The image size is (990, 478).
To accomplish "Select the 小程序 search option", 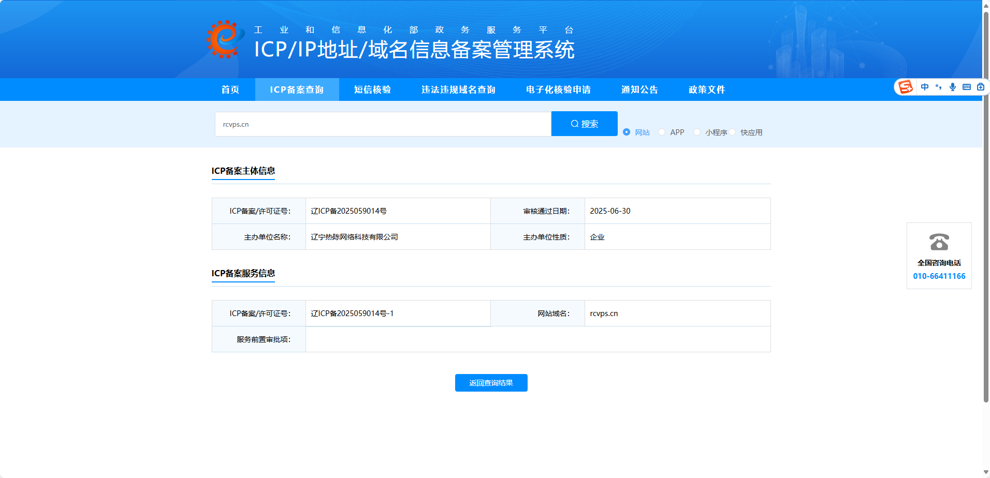I will click(697, 132).
